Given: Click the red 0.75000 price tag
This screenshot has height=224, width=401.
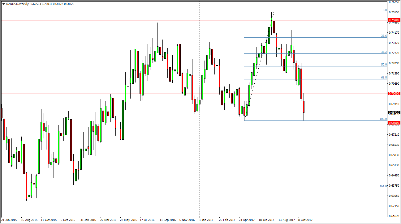Looking at the screenshot, I should tap(394, 20).
